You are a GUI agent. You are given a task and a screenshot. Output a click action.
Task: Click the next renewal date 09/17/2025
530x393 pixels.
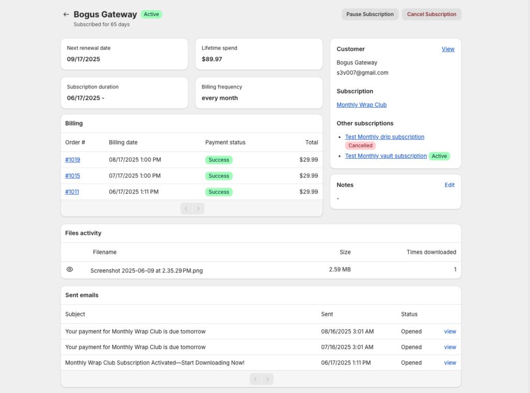(83, 59)
